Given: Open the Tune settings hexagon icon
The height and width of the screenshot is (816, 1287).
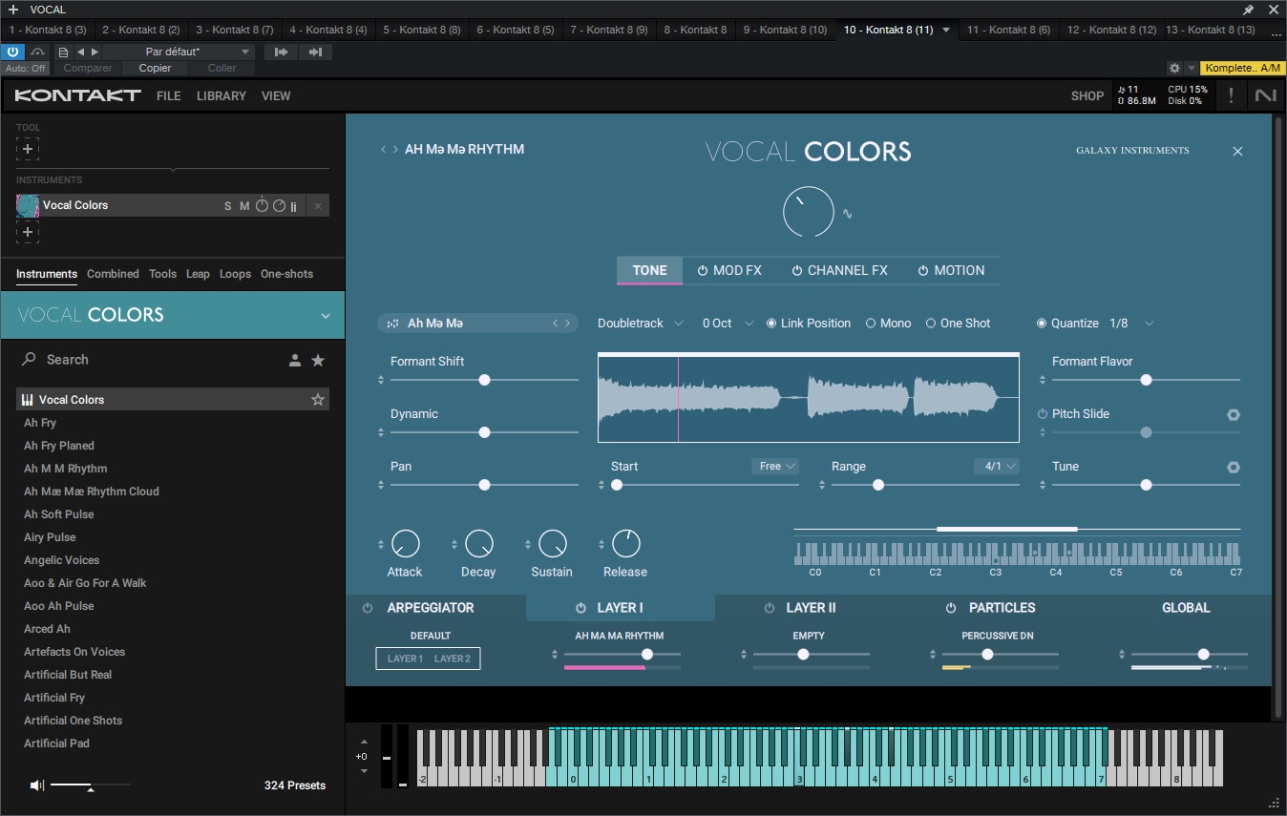Looking at the screenshot, I should (x=1233, y=467).
